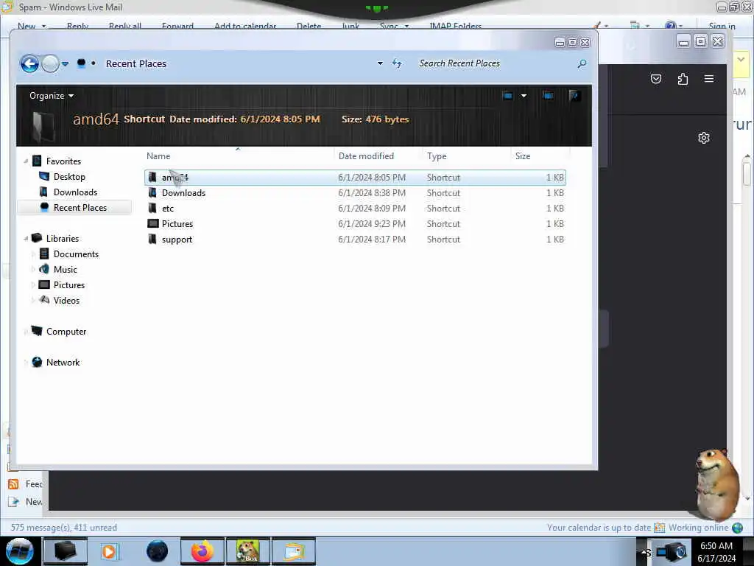The width and height of the screenshot is (754, 566).
Task: Click the Network globe icon
Action: tap(37, 363)
